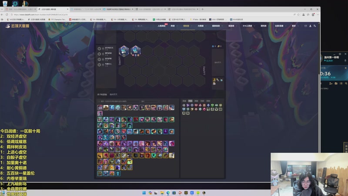The image size is (348, 196).
Task: Switch to 2026《英雄联盟》 browser tab
Action: 151,9
